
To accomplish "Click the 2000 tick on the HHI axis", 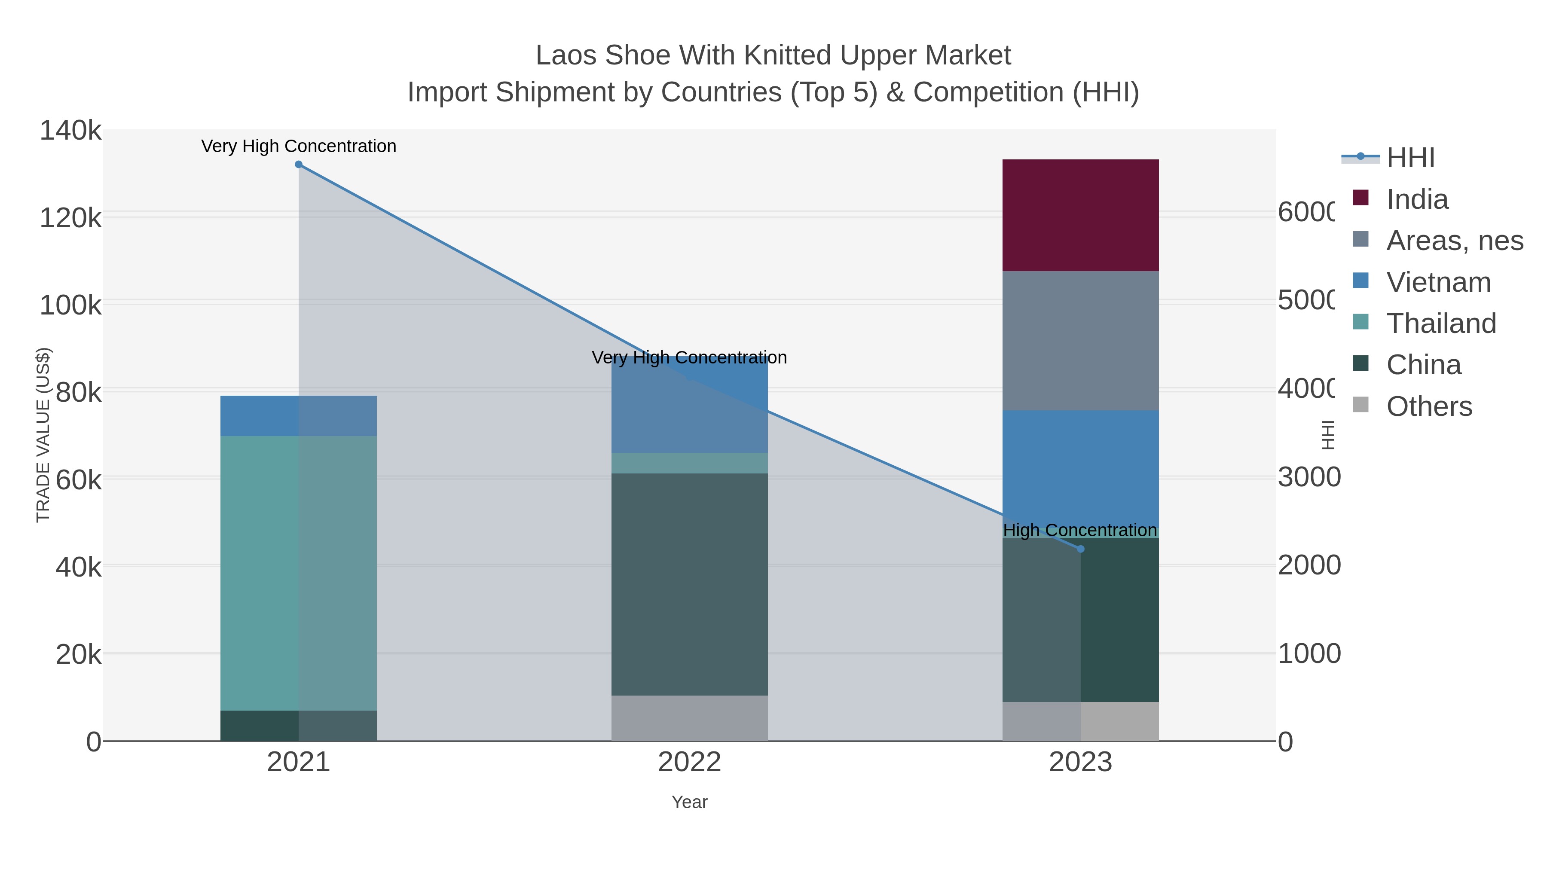I will 1309,565.
